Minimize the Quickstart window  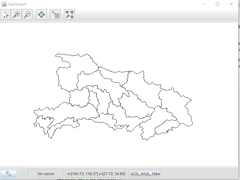pos(203,4)
